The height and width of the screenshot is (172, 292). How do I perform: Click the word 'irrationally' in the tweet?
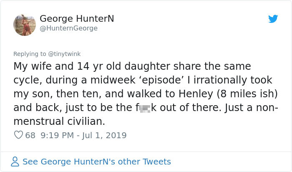tap(220, 80)
